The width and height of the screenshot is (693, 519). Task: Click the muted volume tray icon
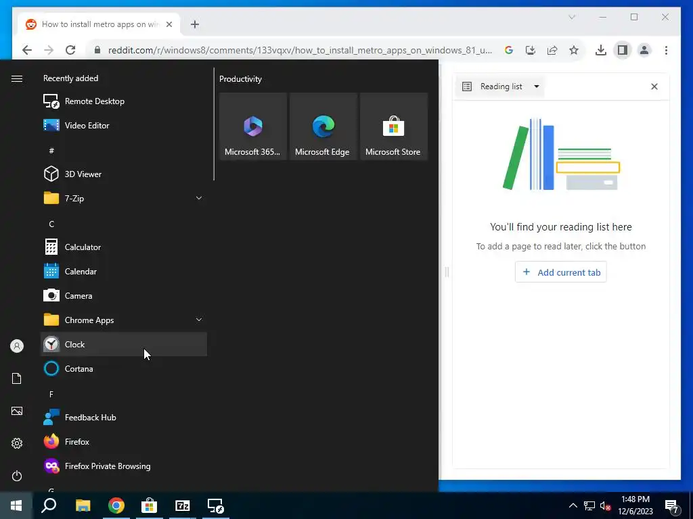click(x=605, y=505)
